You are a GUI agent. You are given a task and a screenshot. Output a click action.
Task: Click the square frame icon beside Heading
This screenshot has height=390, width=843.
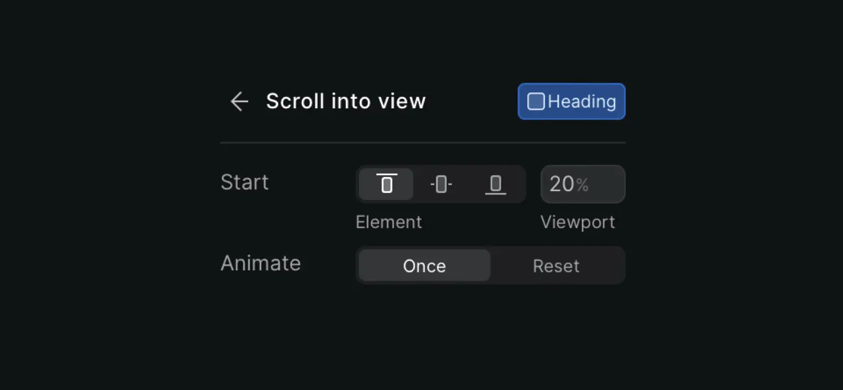coord(536,102)
